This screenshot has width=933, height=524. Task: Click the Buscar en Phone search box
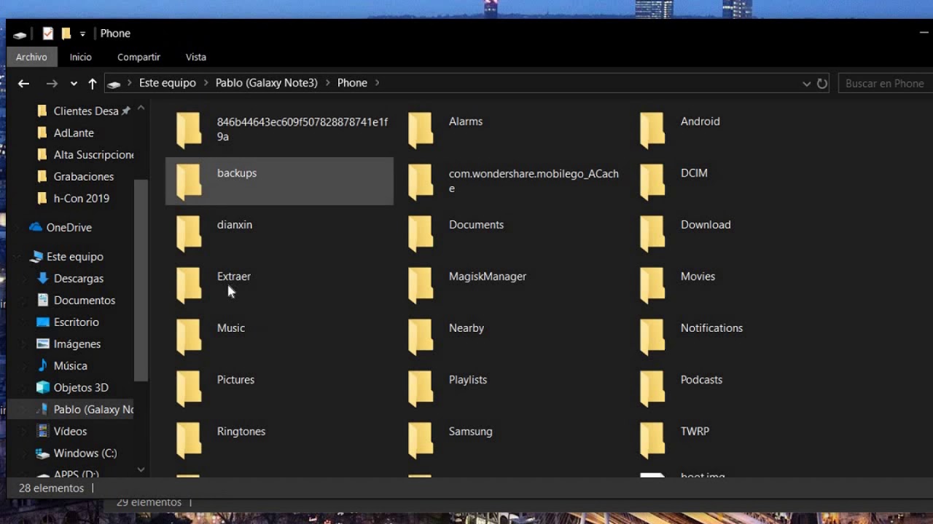pos(886,84)
